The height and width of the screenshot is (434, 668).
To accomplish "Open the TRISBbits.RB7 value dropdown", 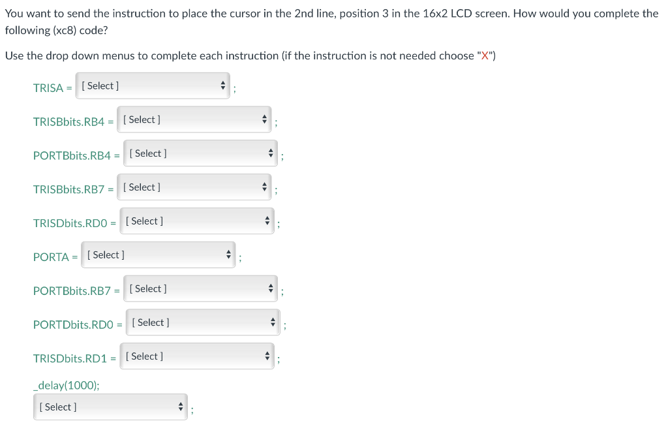I will pyautogui.click(x=192, y=187).
